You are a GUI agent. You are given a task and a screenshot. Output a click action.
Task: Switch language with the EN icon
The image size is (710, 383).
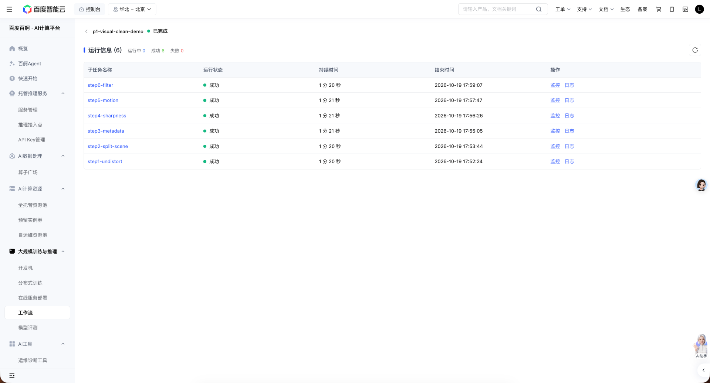click(x=685, y=9)
